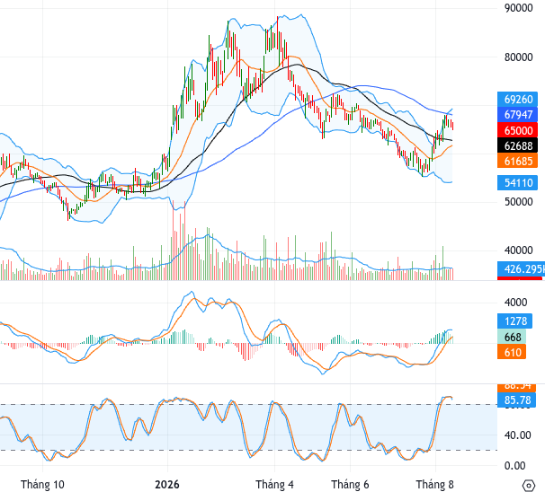Click the 80000 price axis tick
545x492 pixels.
[519, 57]
